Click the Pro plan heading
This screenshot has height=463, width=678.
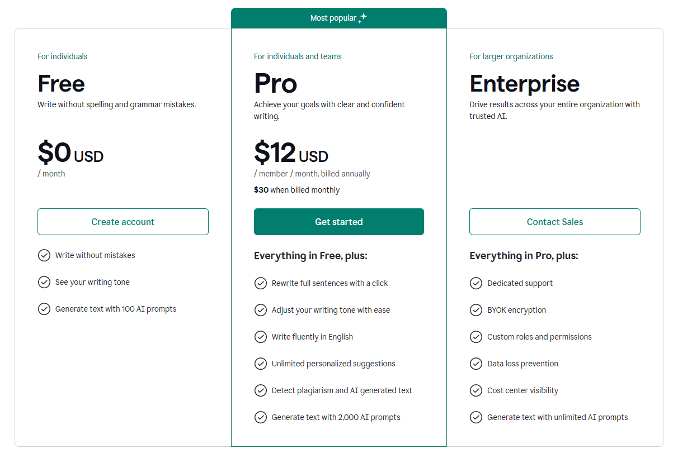pos(275,84)
